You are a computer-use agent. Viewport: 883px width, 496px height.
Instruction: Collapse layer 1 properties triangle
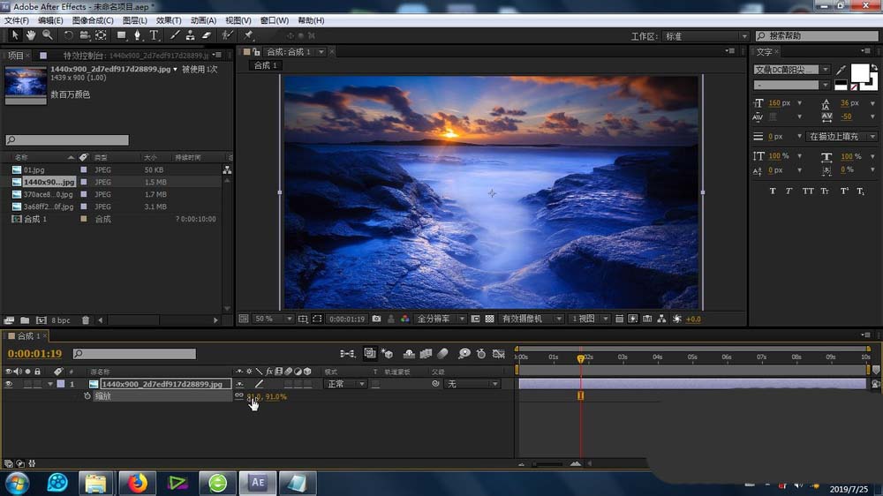(49, 384)
